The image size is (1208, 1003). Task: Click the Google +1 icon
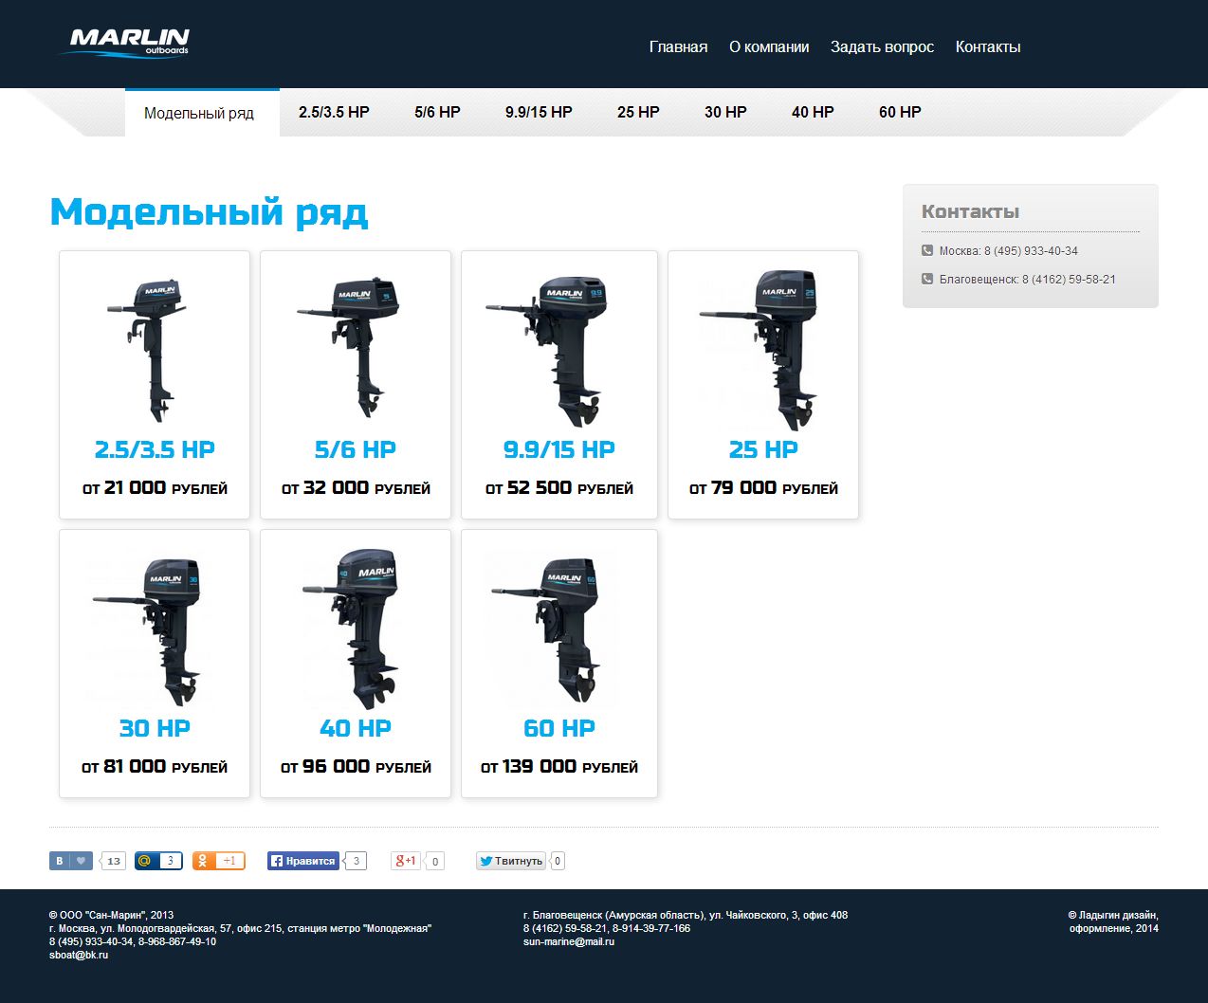tap(407, 861)
